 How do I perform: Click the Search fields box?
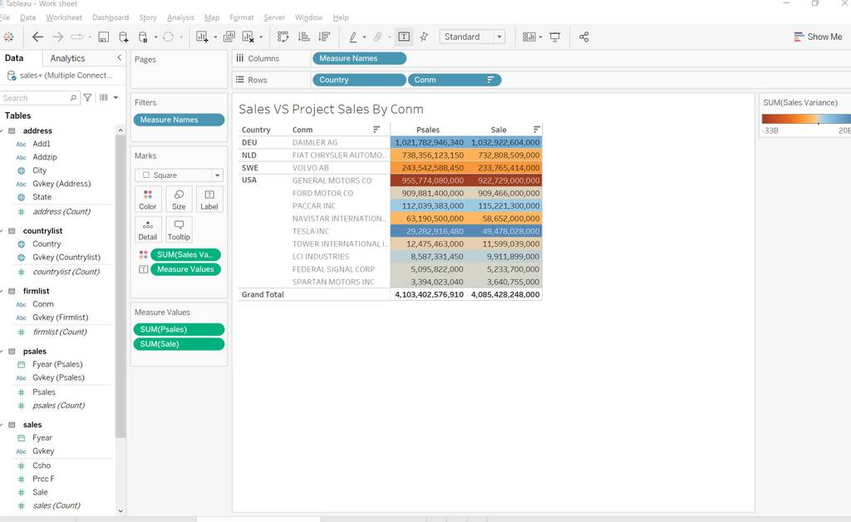tap(39, 98)
